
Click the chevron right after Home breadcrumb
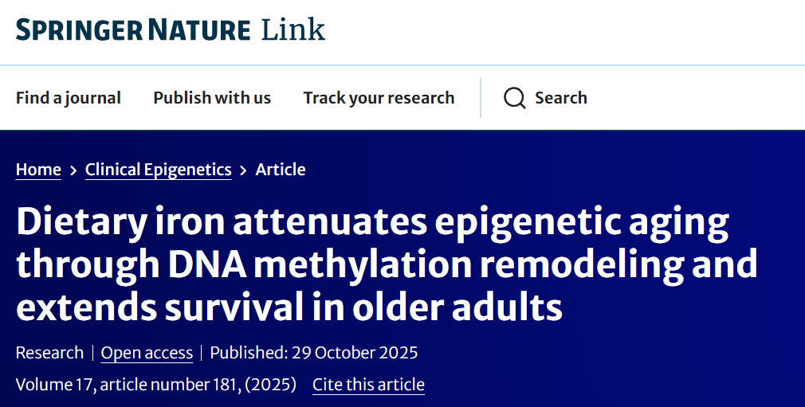point(73,170)
